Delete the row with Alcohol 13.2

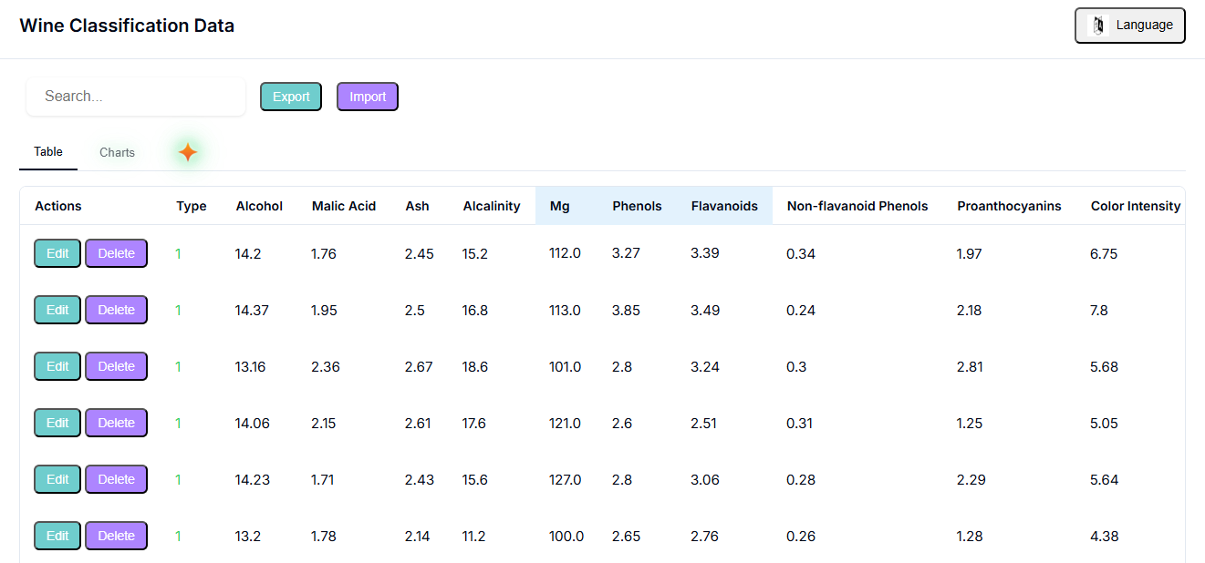coord(117,536)
